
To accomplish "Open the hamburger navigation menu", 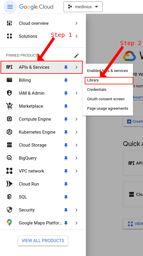I will tap(10, 7).
